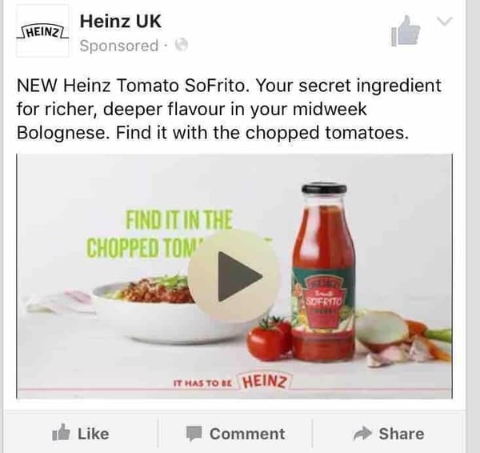Tap the Share button text
480x453 pixels.
click(402, 434)
